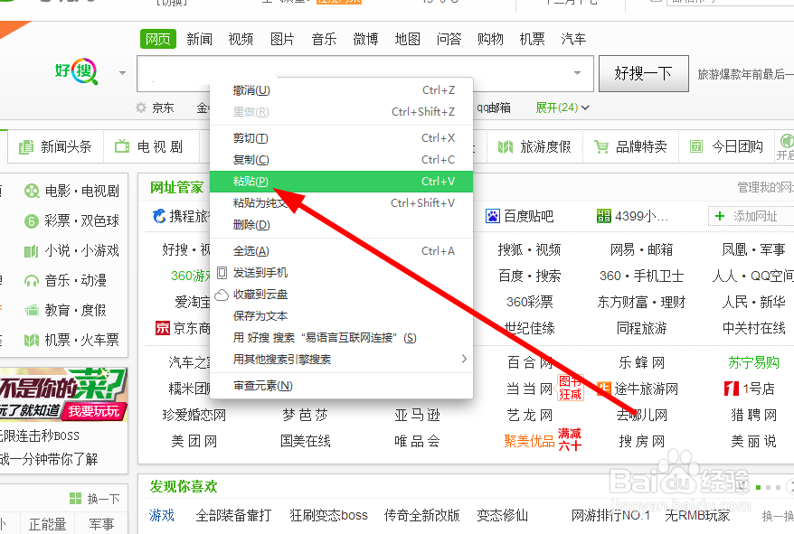Click the headphones icon for 音乐·动漫
Image resolution: width=794 pixels, height=534 pixels.
click(x=32, y=280)
